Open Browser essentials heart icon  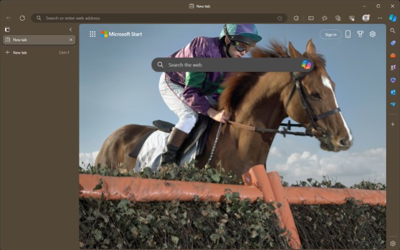click(352, 18)
